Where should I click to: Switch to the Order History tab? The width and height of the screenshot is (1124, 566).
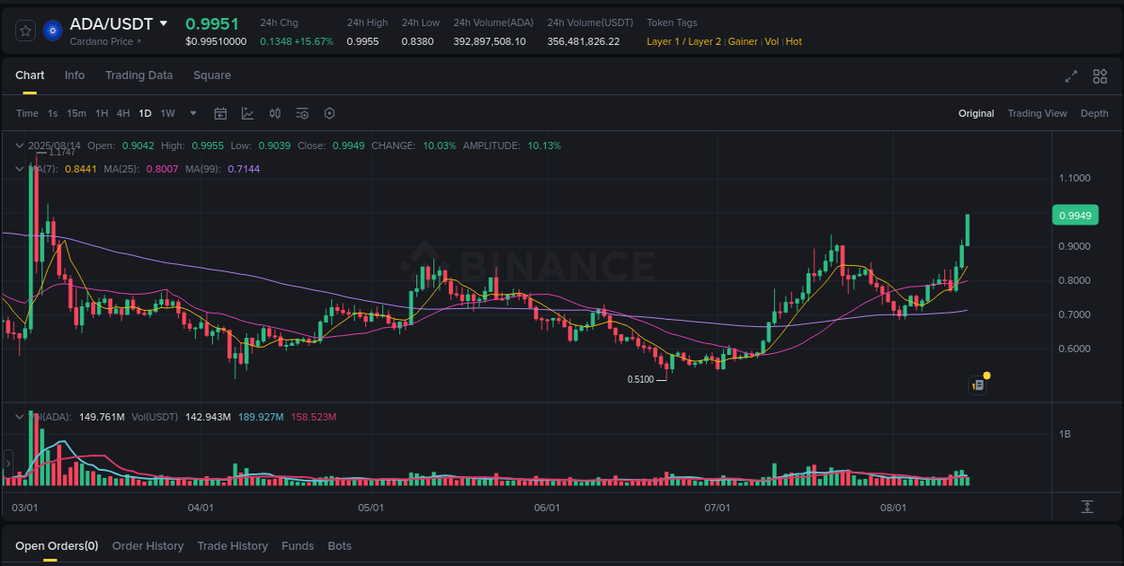tap(147, 545)
